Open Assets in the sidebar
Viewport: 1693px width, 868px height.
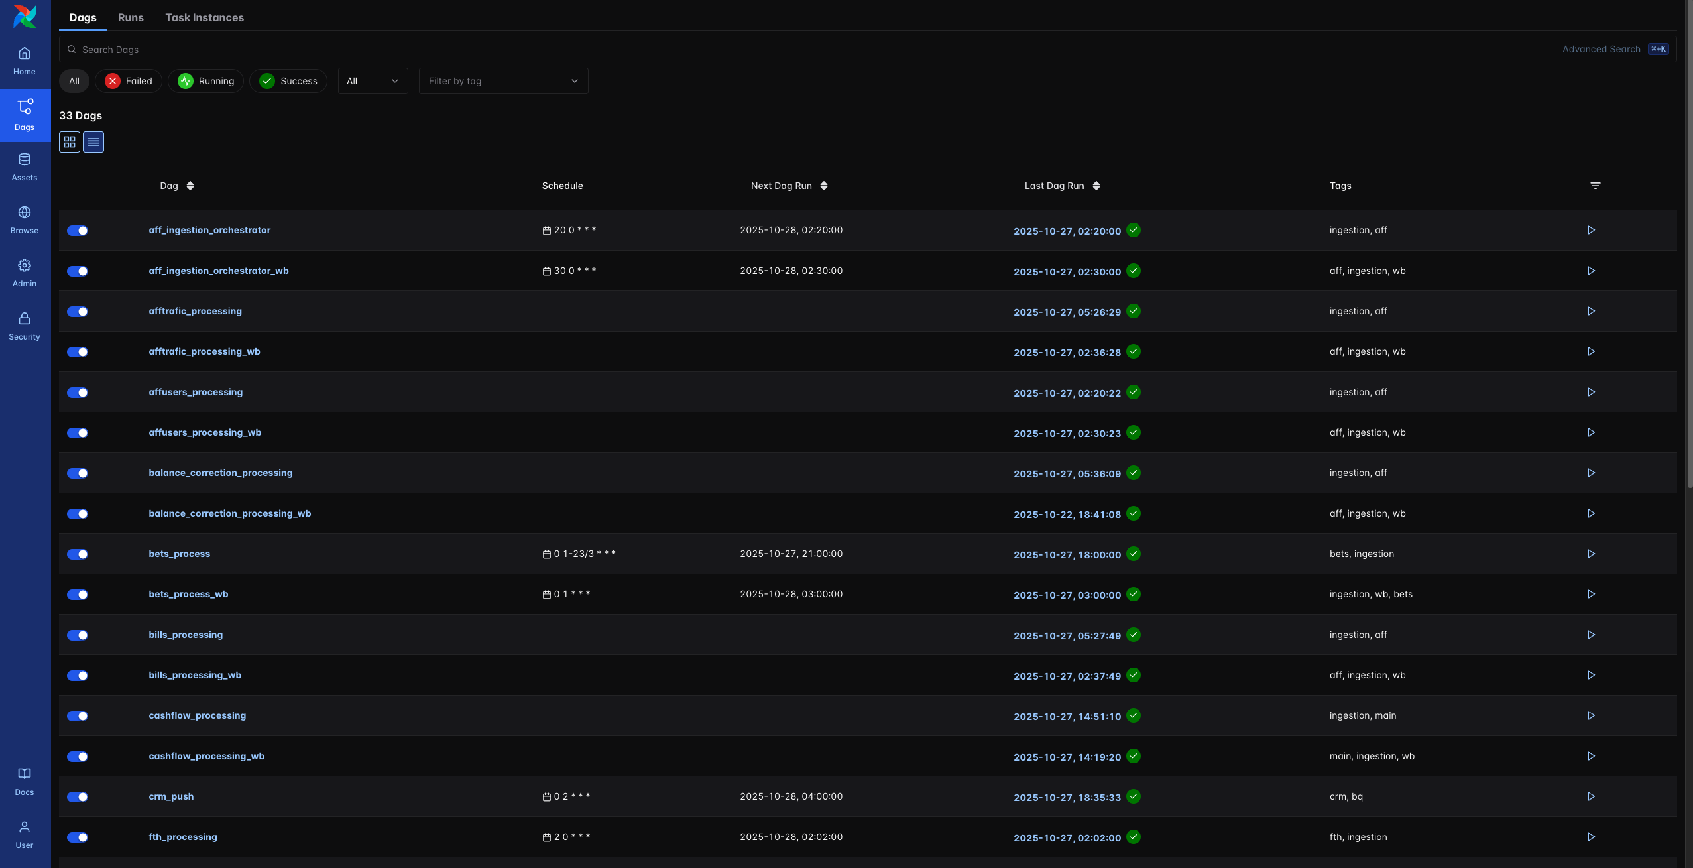pyautogui.click(x=25, y=167)
